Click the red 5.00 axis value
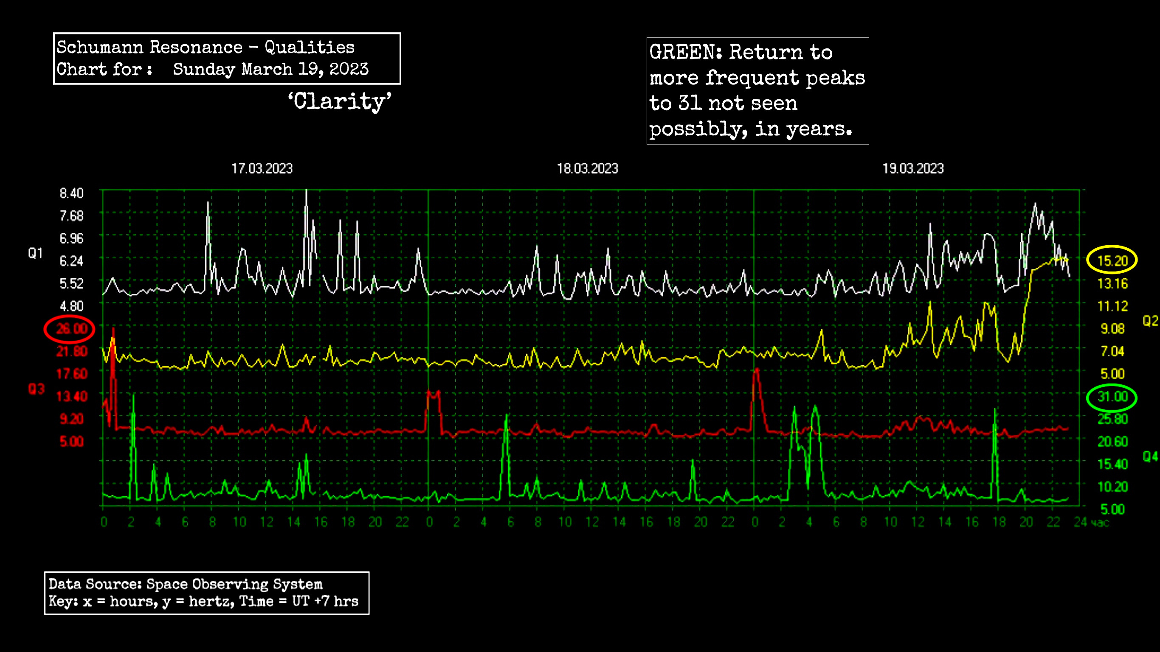Viewport: 1160px width, 652px height. click(72, 442)
